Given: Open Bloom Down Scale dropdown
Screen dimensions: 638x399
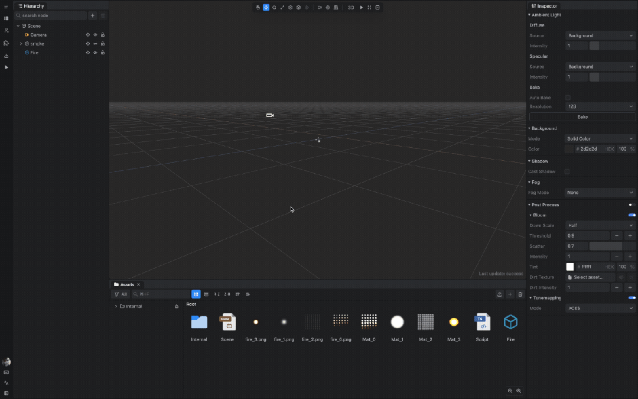Looking at the screenshot, I should (600, 225).
